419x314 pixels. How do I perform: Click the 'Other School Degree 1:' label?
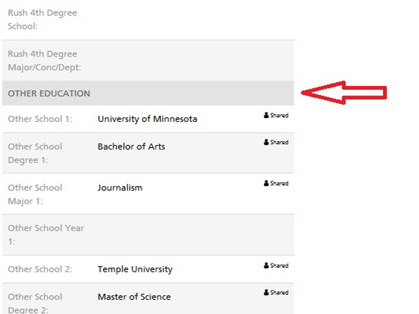tap(35, 153)
